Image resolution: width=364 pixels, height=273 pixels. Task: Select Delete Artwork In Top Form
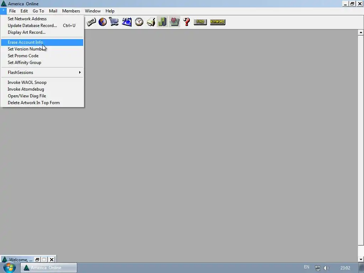click(x=42, y=103)
